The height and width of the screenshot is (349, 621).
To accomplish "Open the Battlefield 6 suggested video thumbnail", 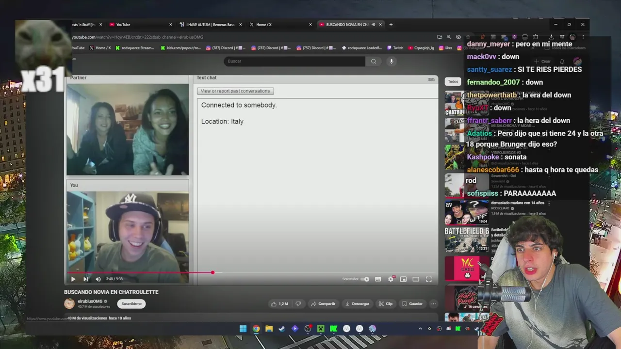I will click(x=467, y=239).
